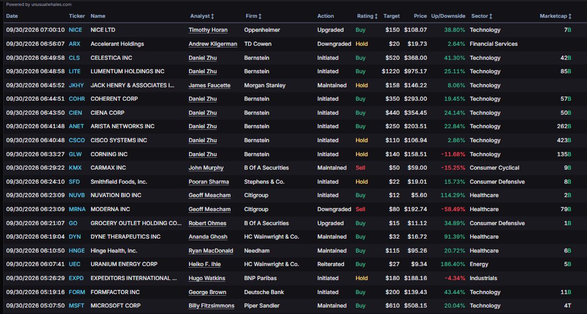The image size is (587, 314).
Task: Select the 423B marketcap value
Action: 564,141
